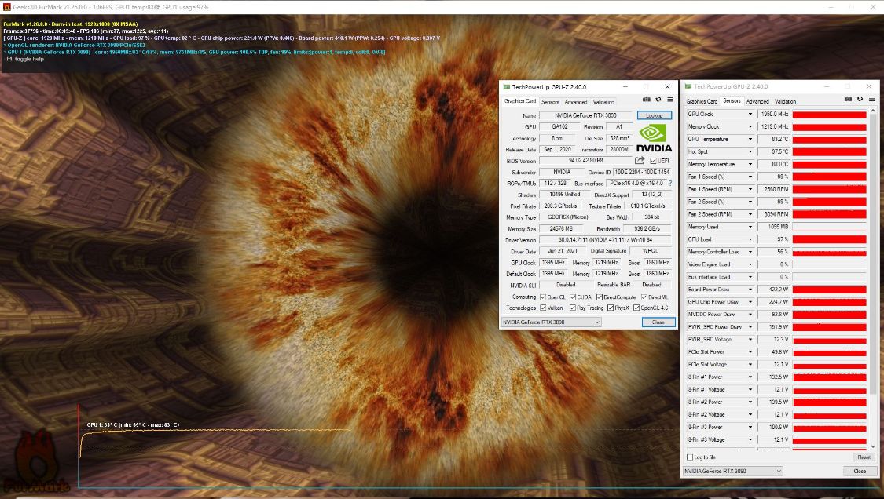Toggle the OpenGL 4.6 checkbox

636,308
